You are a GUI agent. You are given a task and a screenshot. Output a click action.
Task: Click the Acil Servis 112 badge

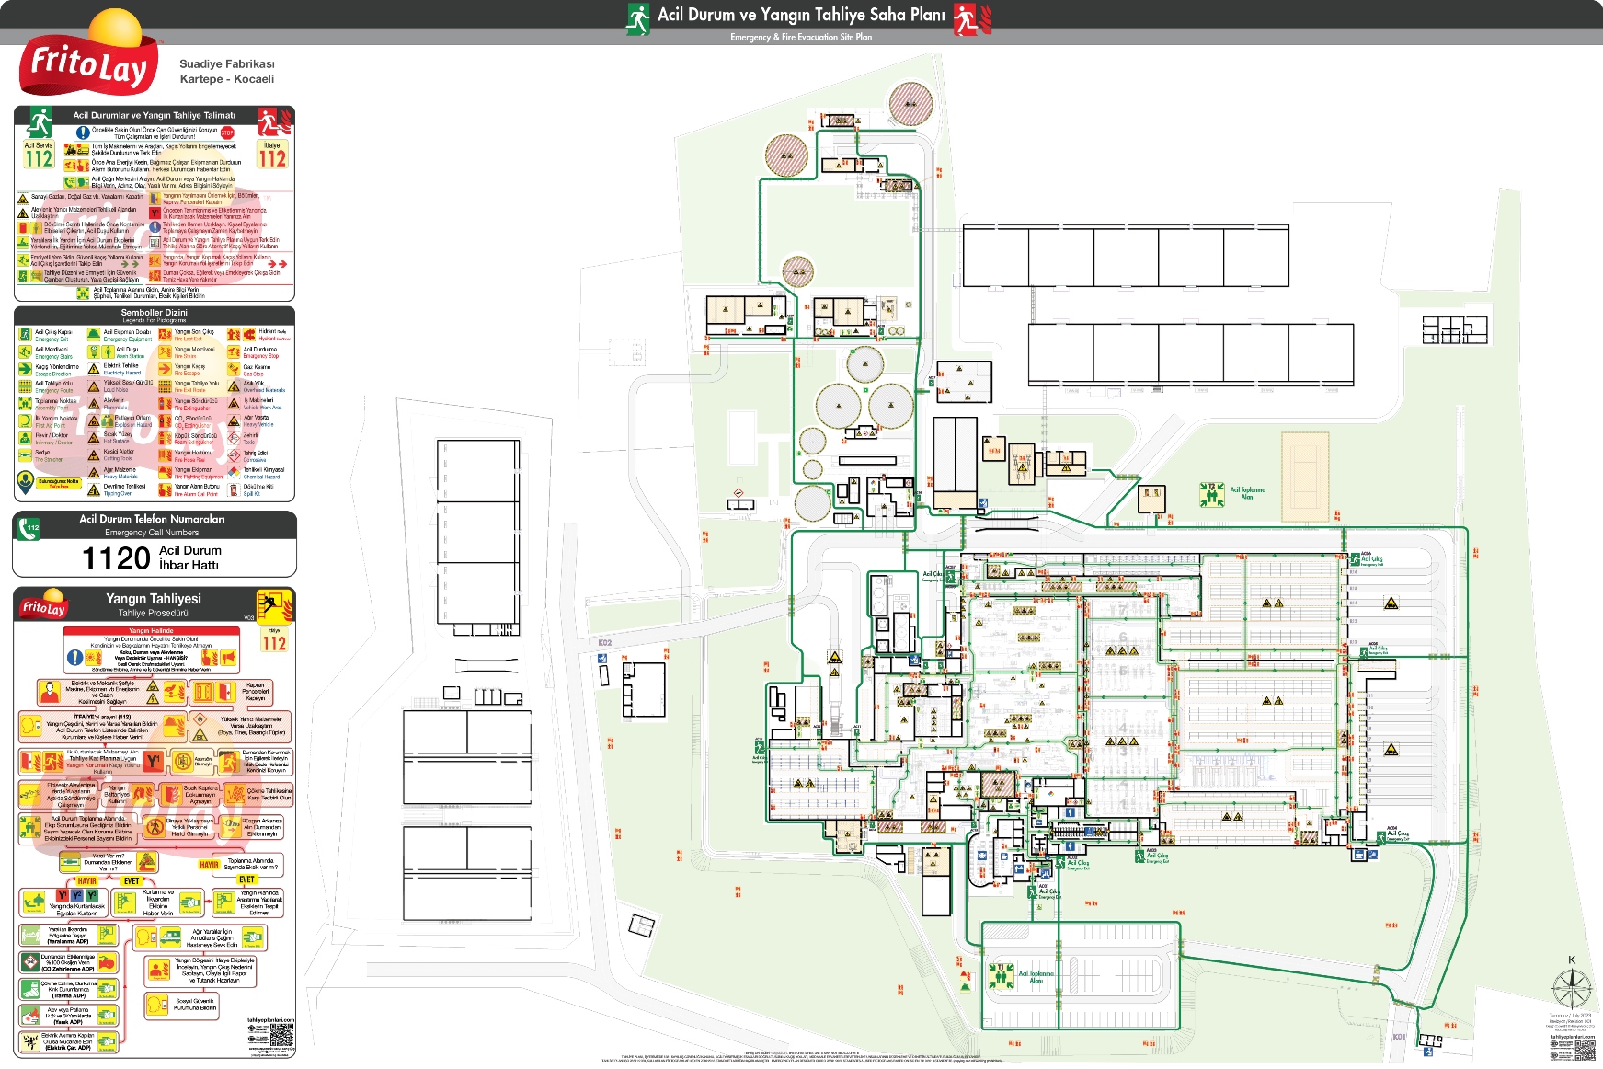(39, 155)
